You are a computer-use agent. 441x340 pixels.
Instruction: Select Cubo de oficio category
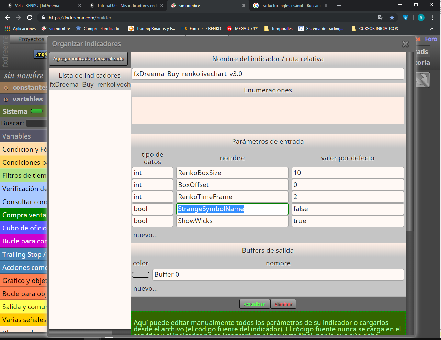coord(23,228)
